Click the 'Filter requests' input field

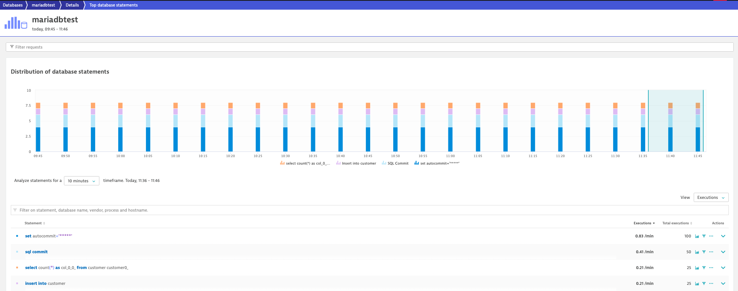tap(369, 47)
